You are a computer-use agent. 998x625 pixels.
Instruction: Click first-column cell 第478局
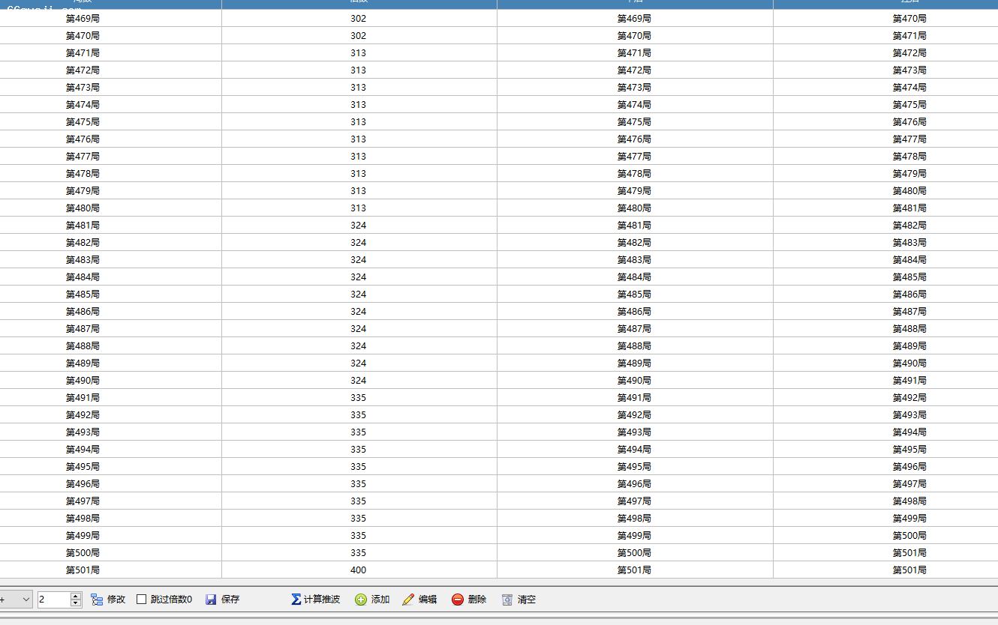(83, 174)
